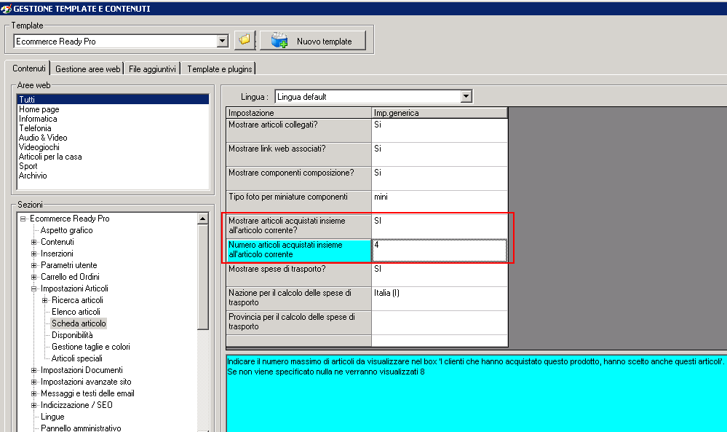Select Elenco articoli tree item
This screenshot has width=727, height=432.
point(76,312)
